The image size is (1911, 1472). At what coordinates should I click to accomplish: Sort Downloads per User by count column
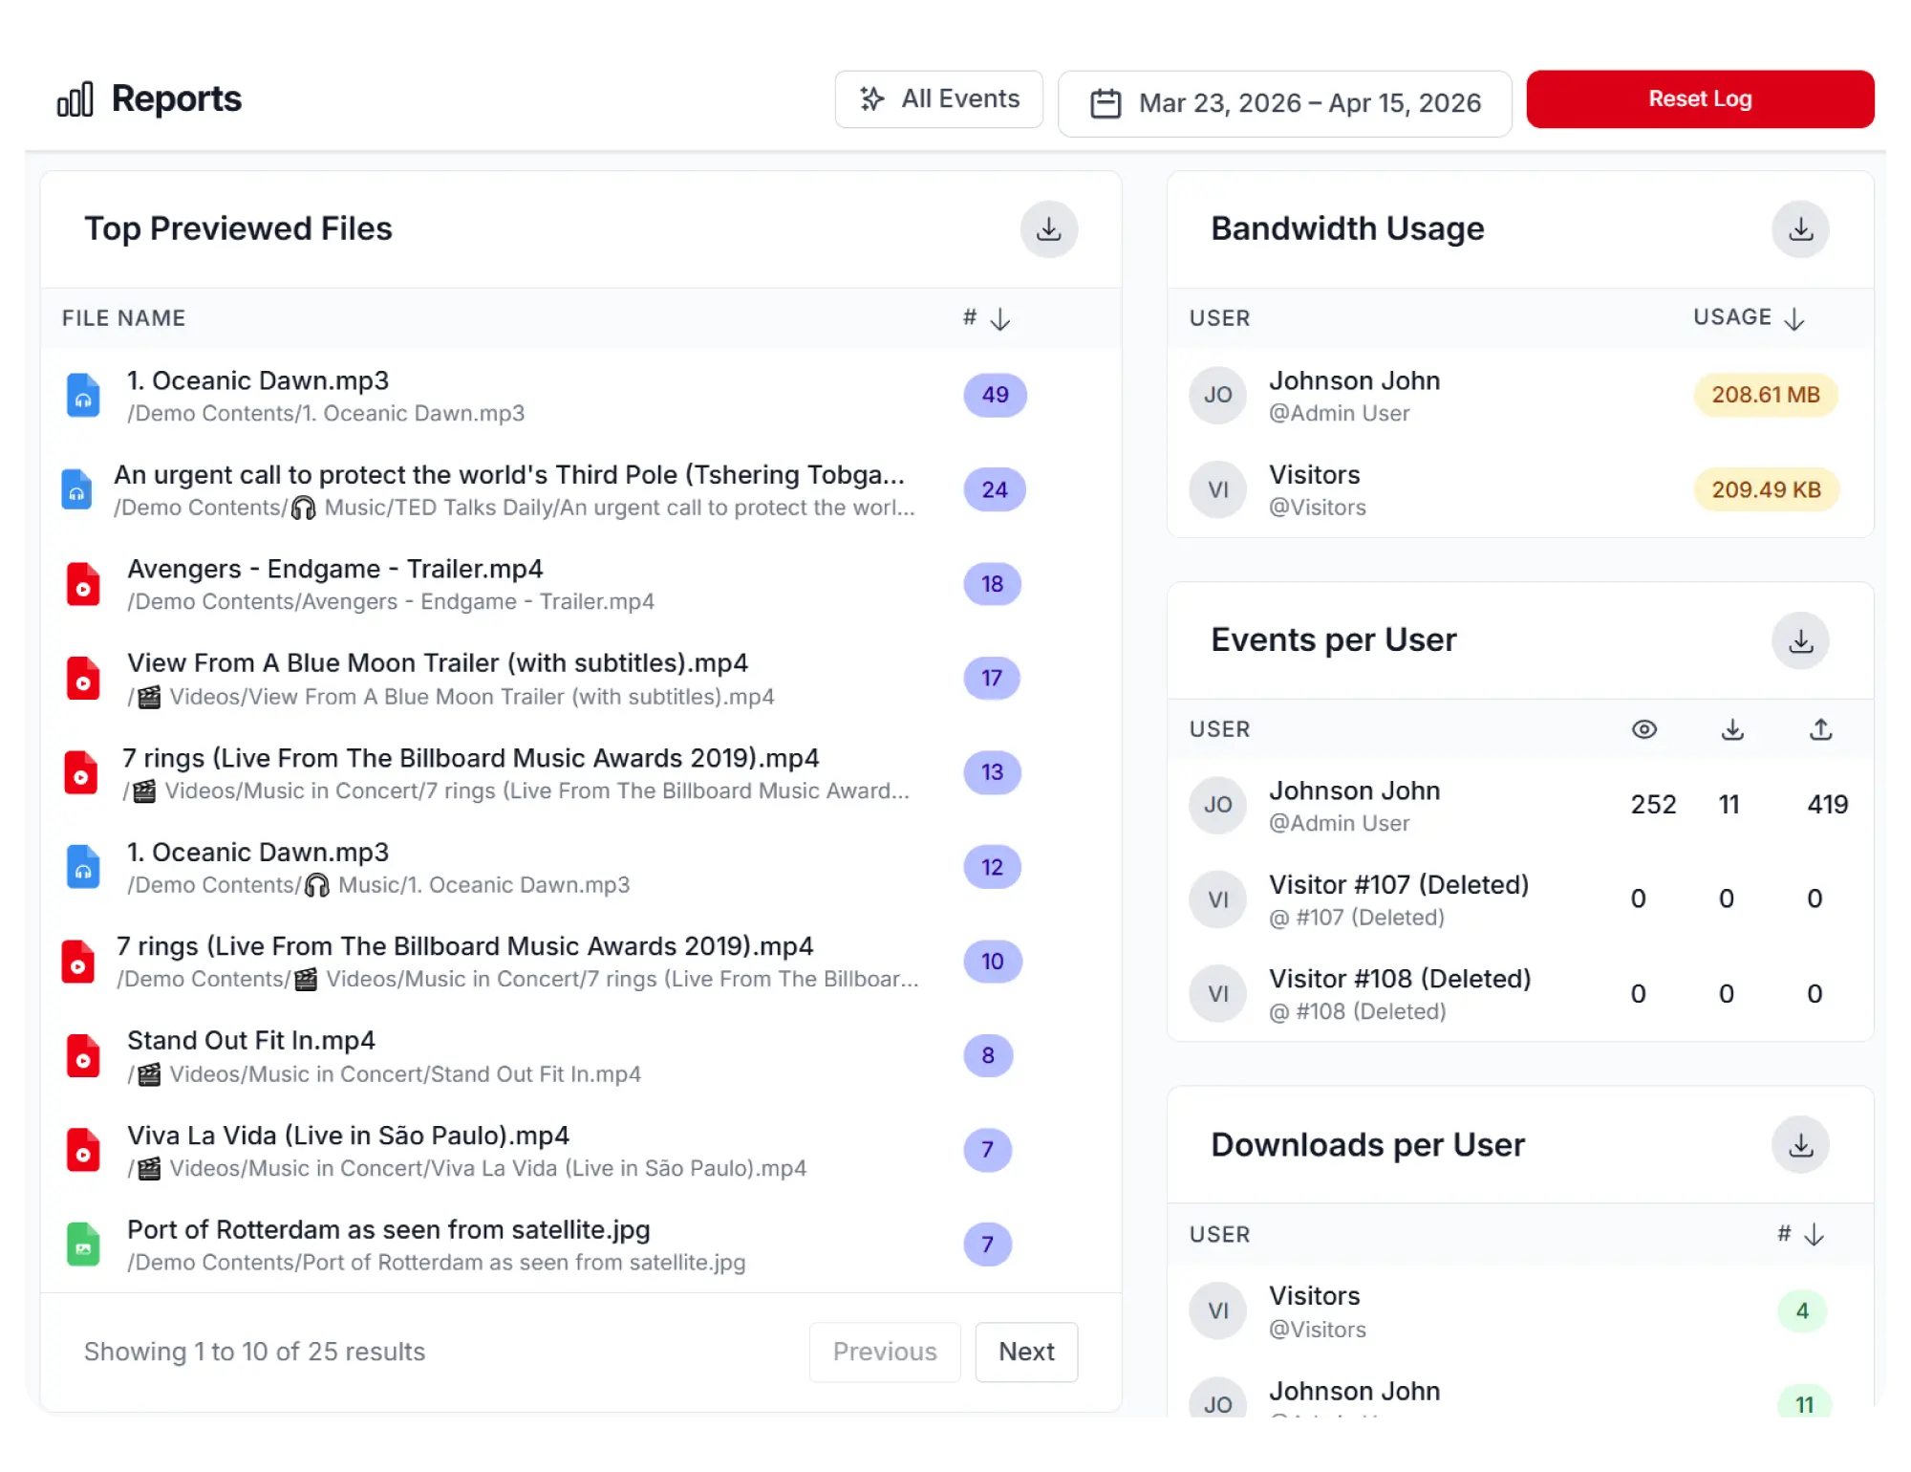1801,1235
